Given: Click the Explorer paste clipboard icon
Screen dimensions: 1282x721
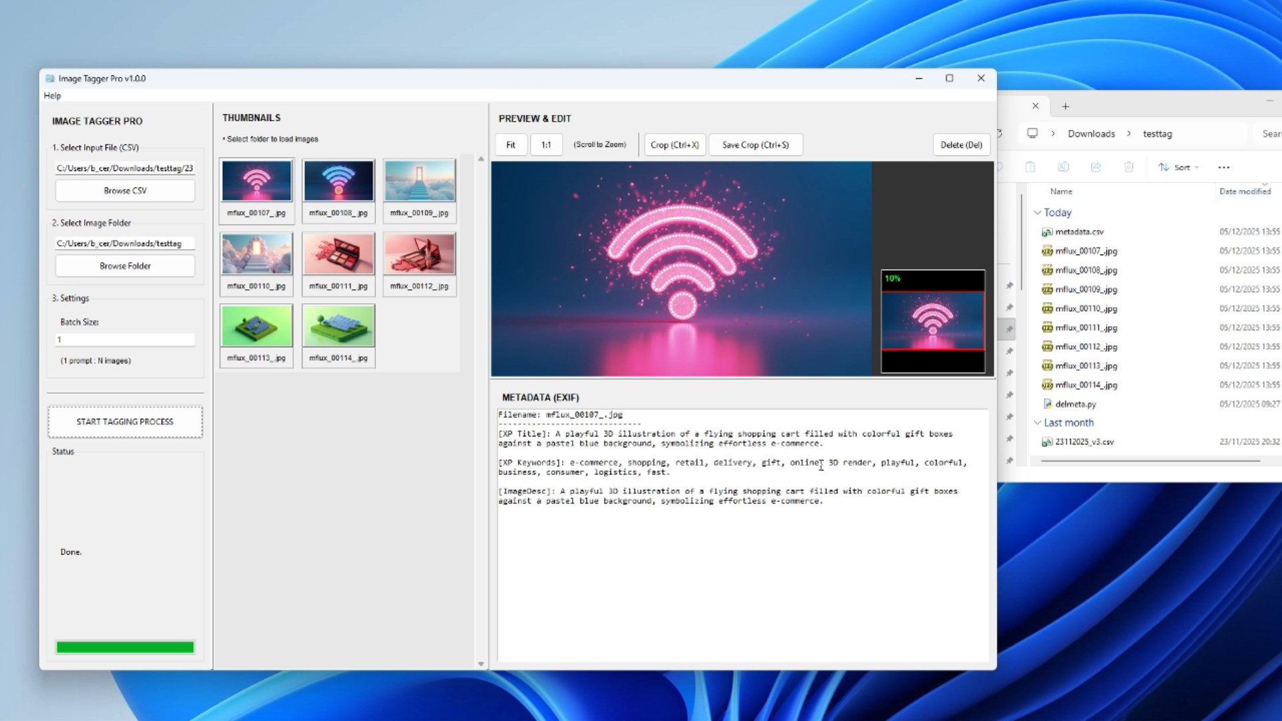Looking at the screenshot, I should tap(1030, 167).
